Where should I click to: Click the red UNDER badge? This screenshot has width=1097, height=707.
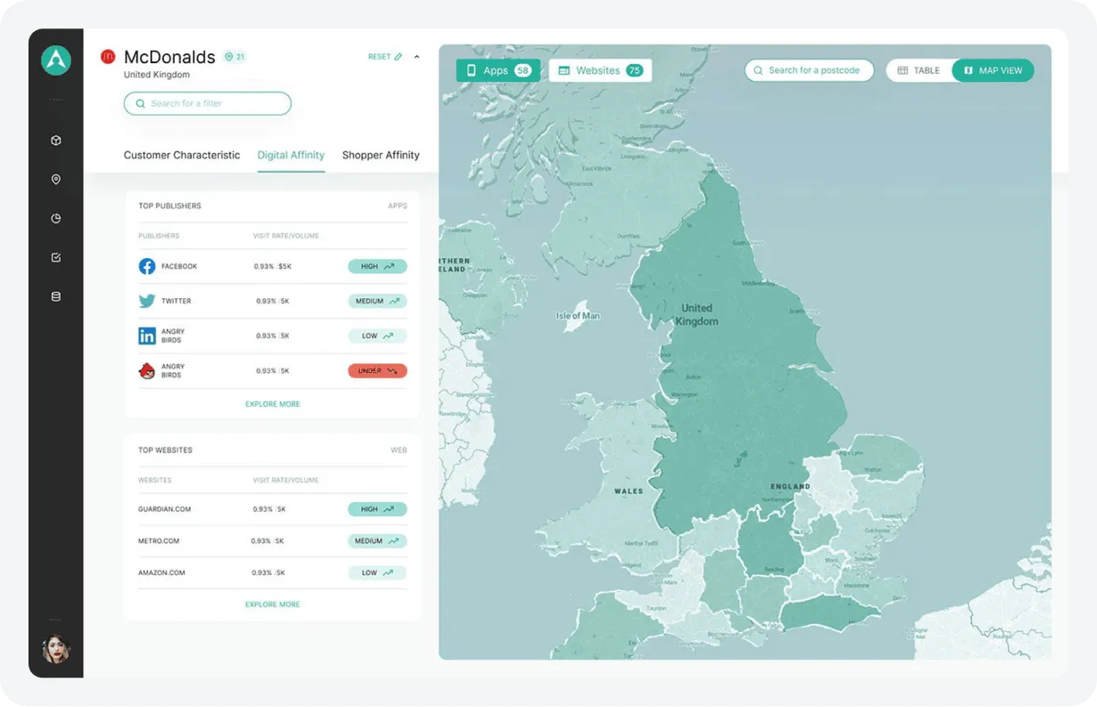pos(378,370)
